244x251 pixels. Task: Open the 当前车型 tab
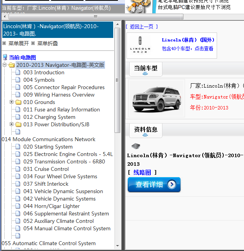click(146, 69)
